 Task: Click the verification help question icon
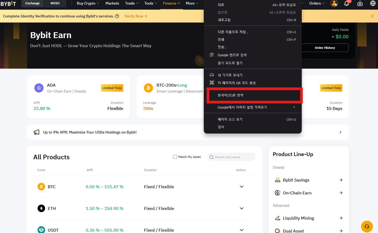pos(117,16)
